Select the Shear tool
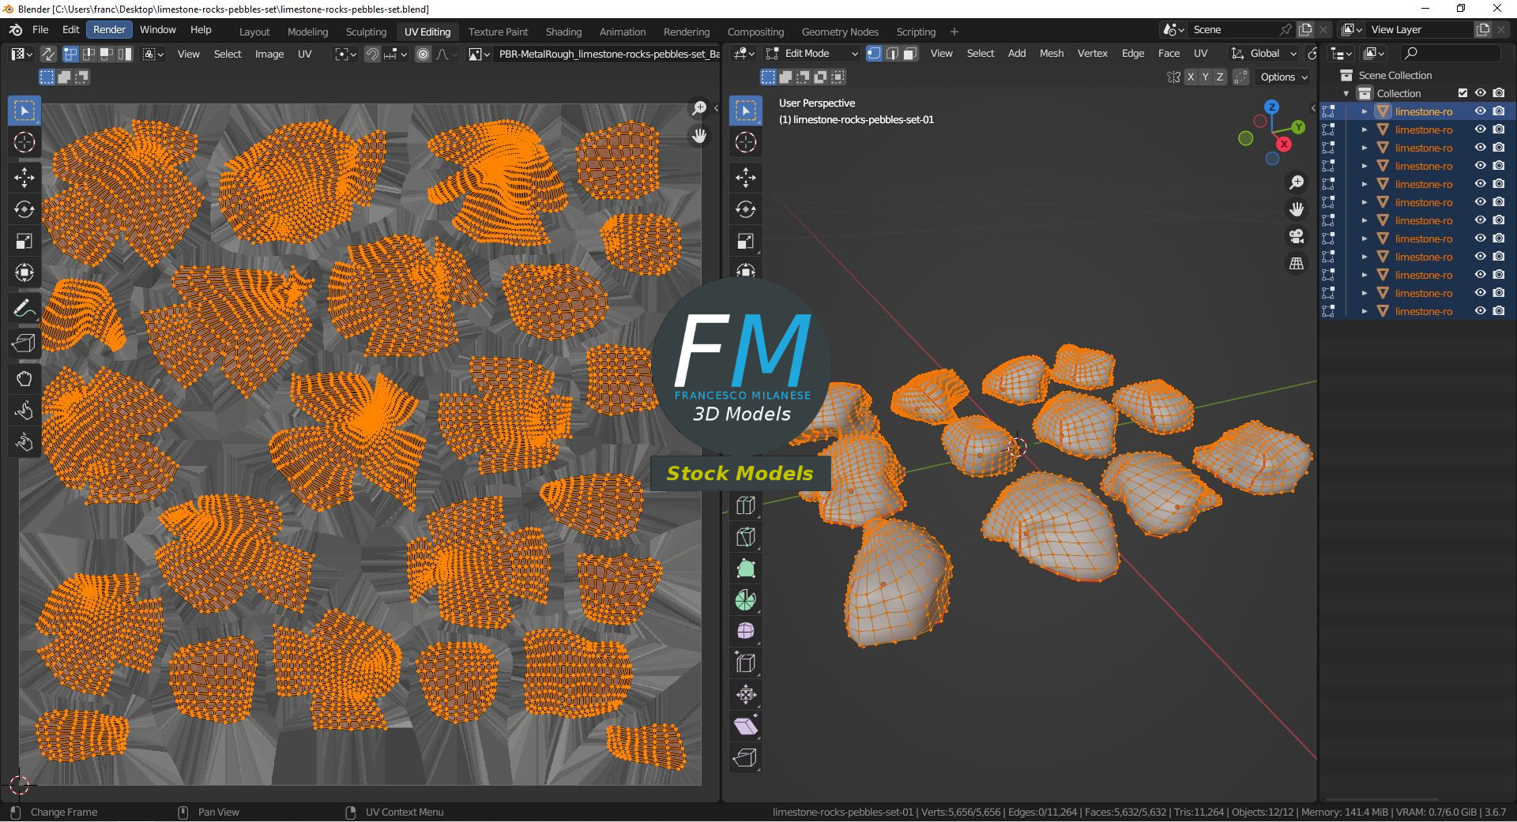Image resolution: width=1517 pixels, height=822 pixels. 746,726
